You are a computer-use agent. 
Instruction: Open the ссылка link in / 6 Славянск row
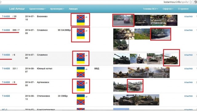(188, 55)
